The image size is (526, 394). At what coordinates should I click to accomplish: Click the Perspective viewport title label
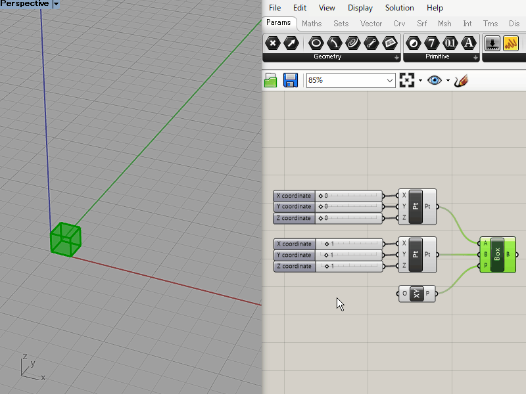pos(25,4)
